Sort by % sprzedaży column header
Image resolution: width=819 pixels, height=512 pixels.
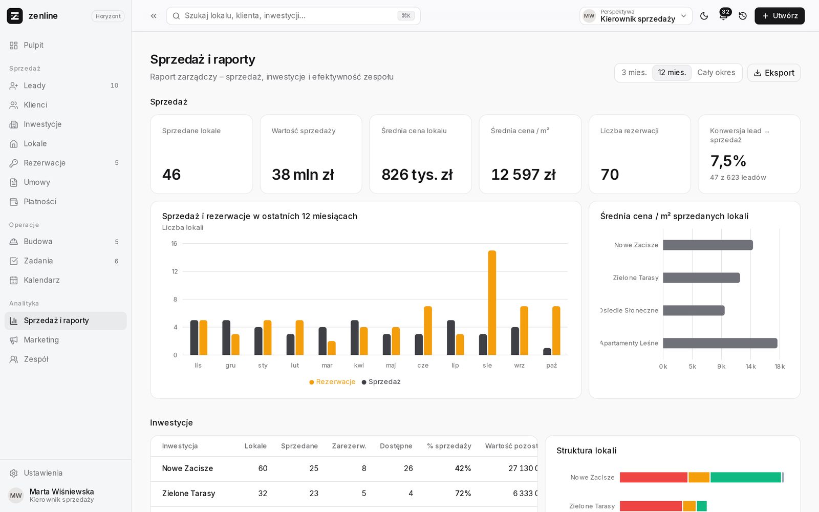(449, 446)
